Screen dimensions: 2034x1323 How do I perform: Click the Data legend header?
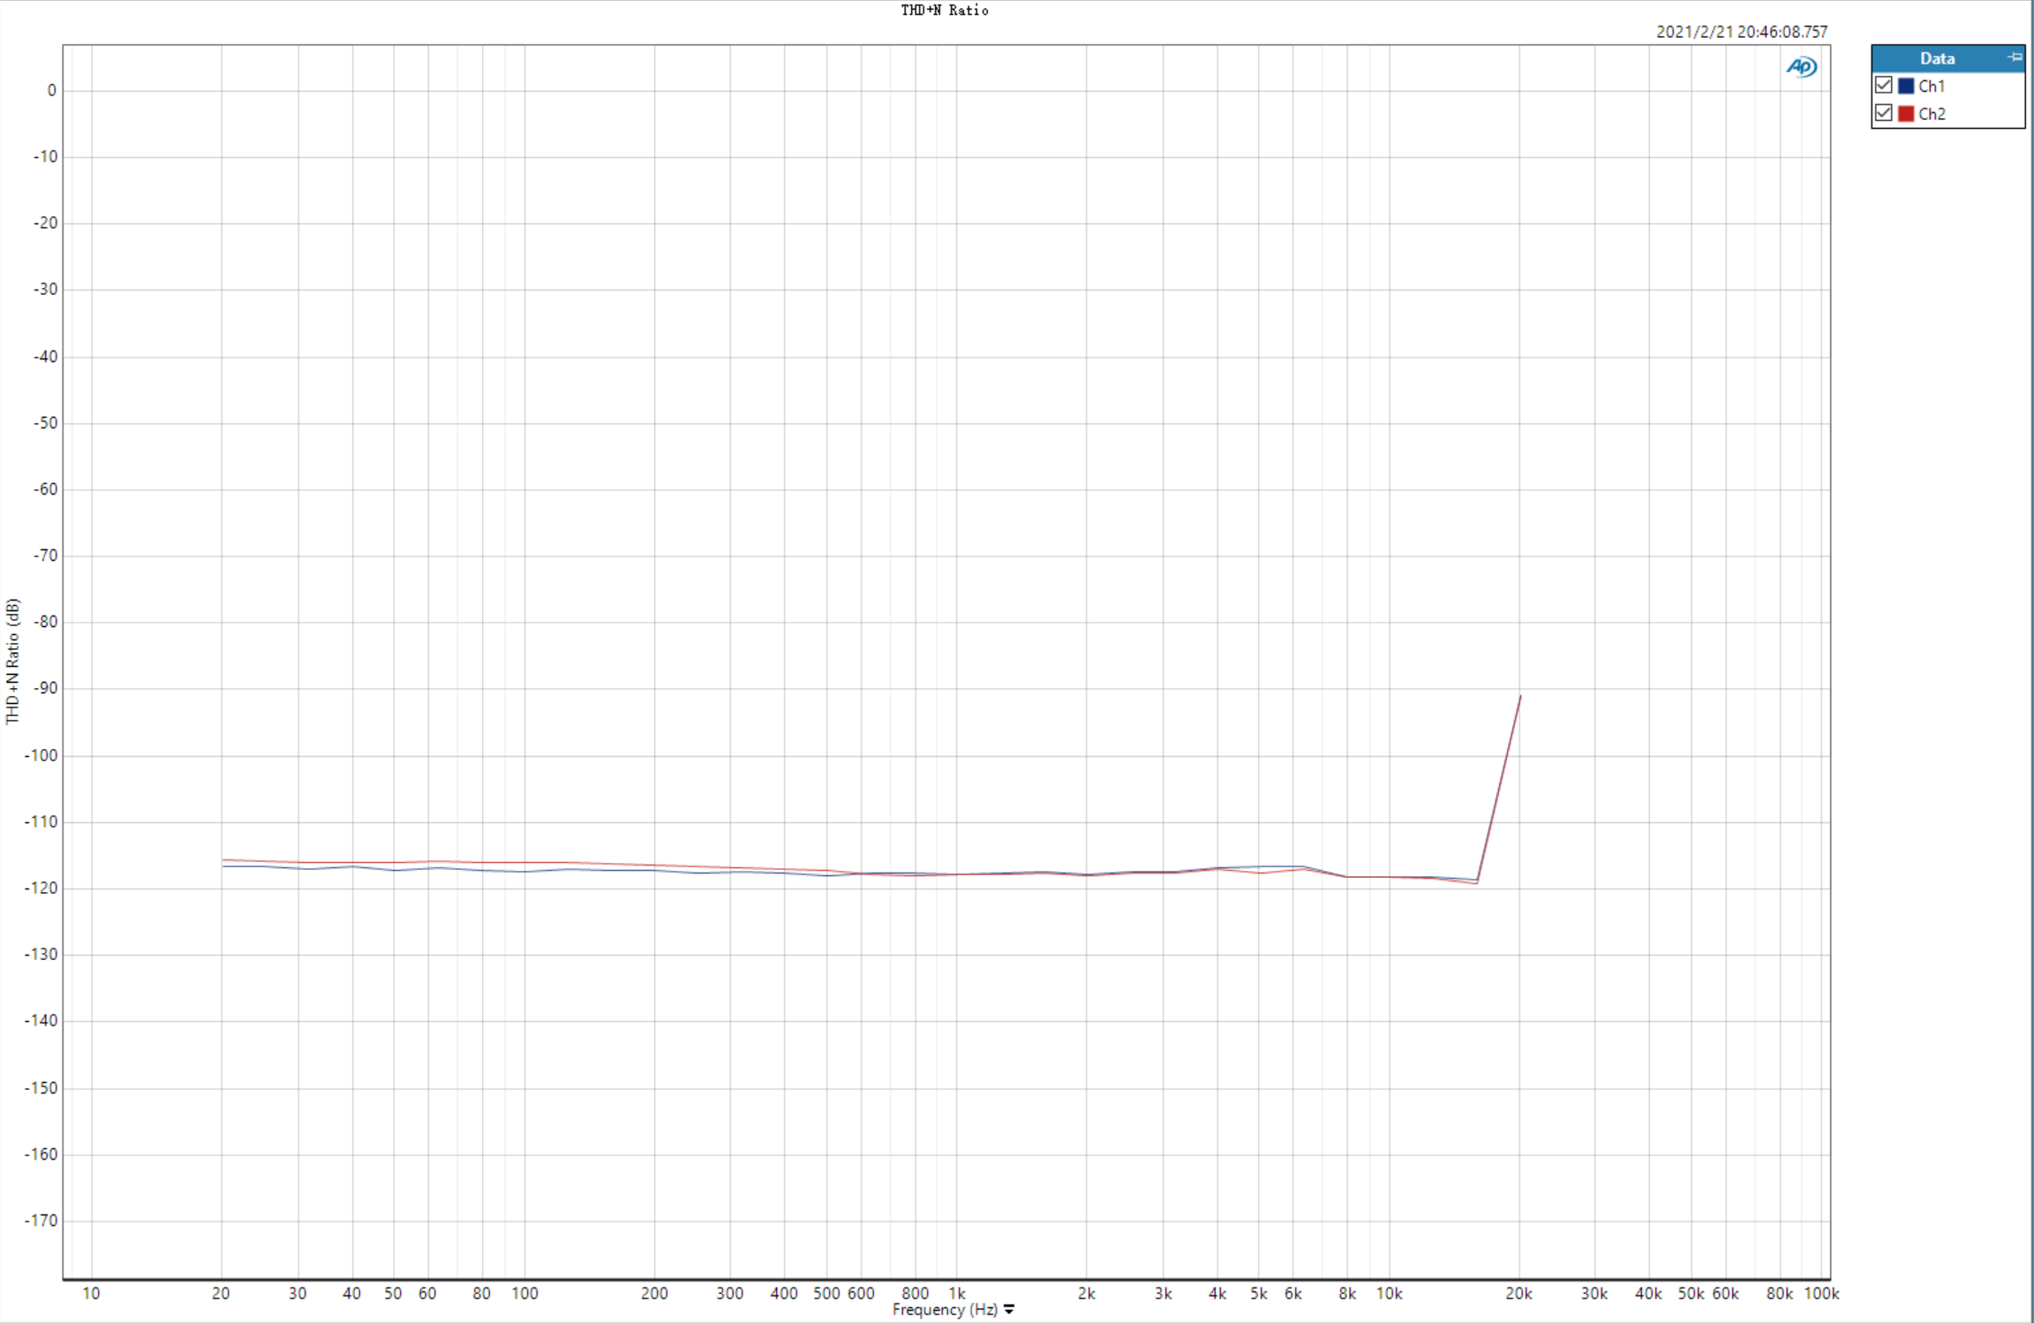coord(1937,58)
